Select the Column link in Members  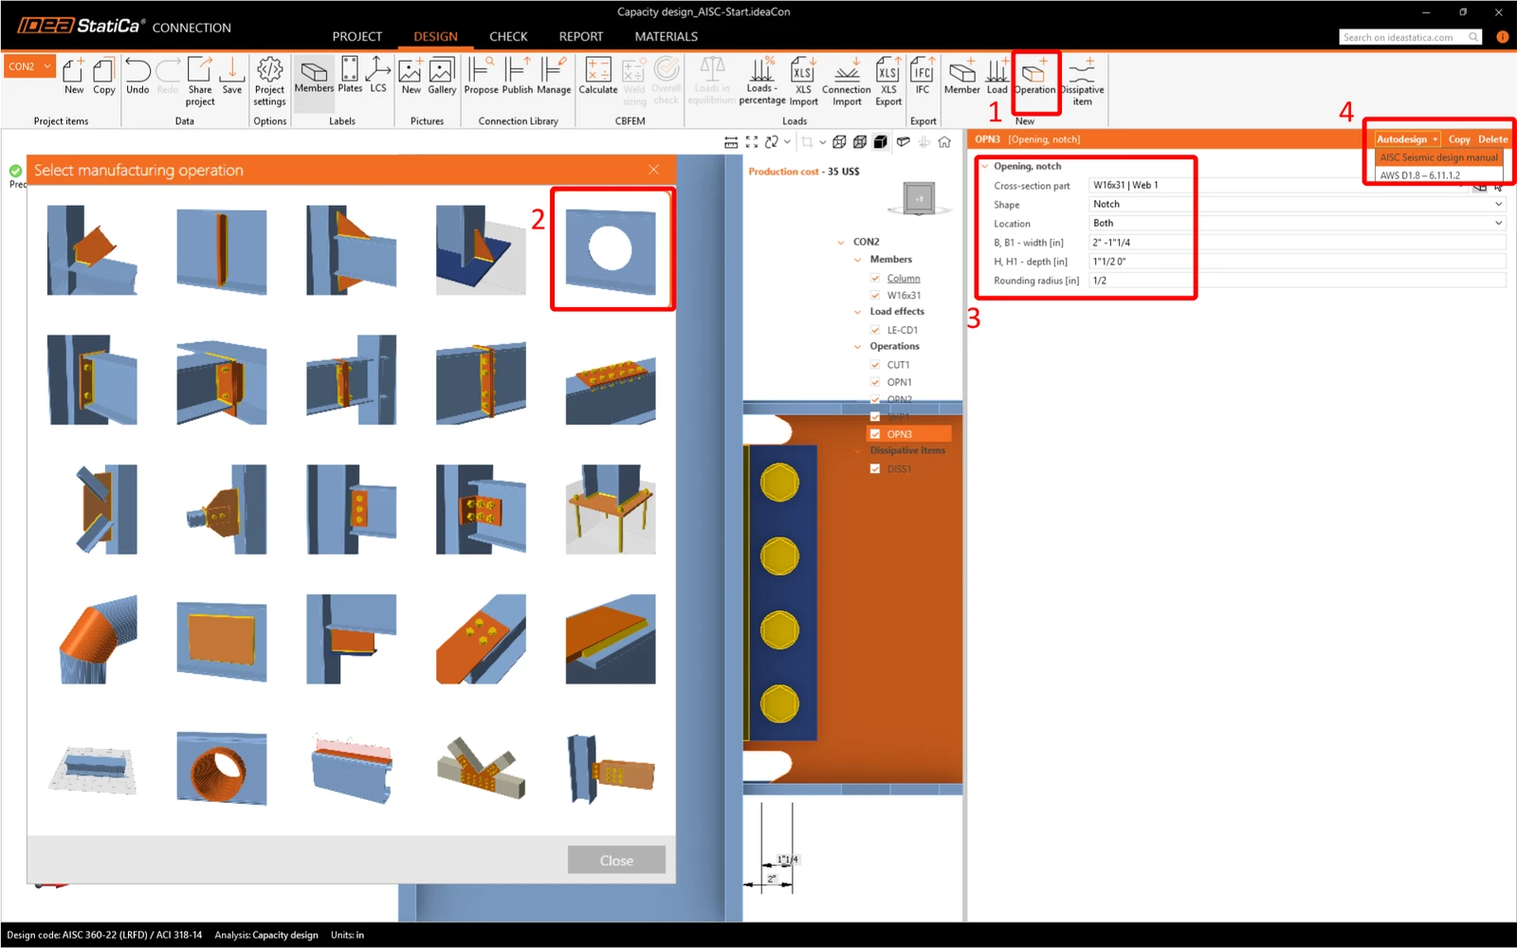coord(904,279)
